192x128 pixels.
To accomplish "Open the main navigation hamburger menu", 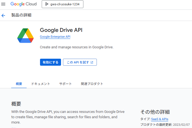I will (x=3, y=4).
